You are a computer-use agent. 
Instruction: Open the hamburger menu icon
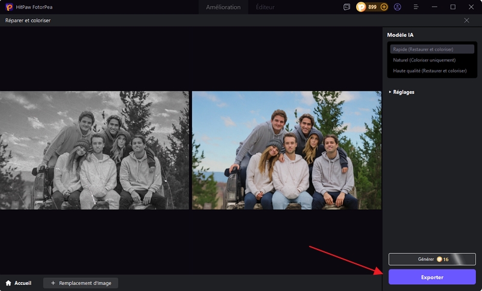click(x=416, y=7)
